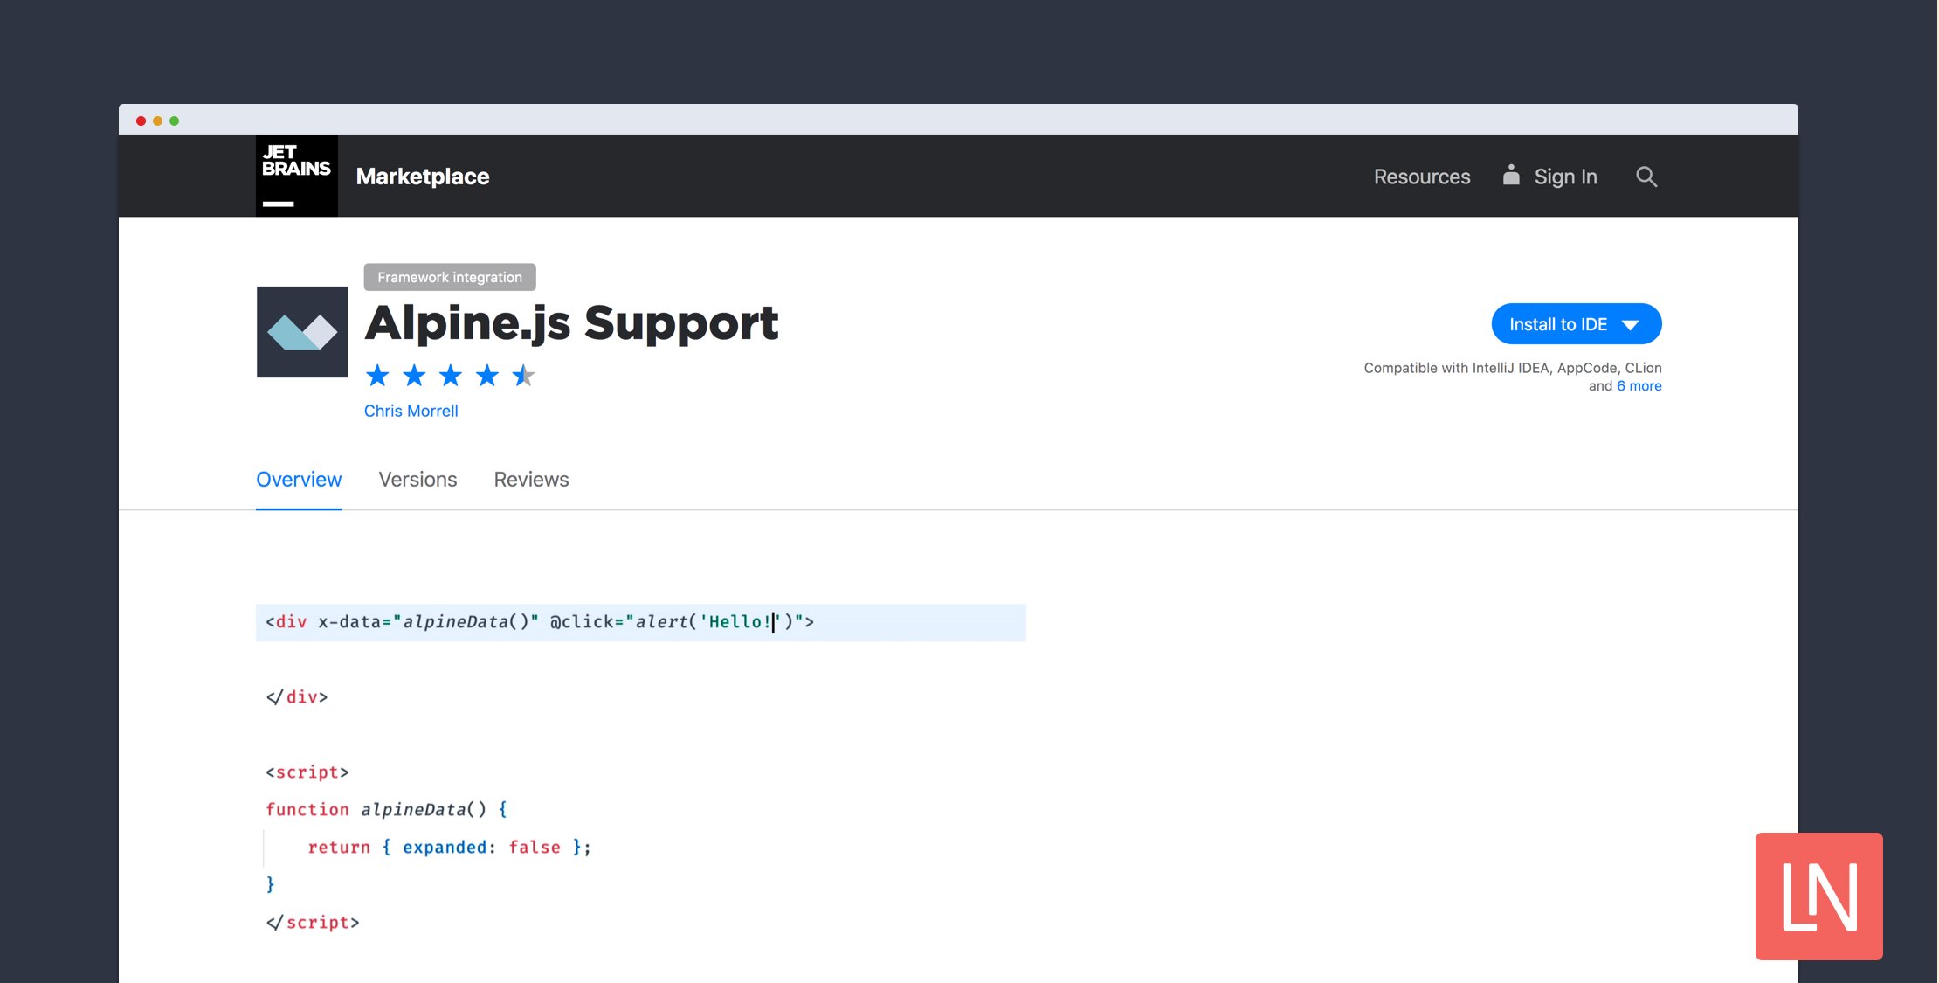Viewport: 1939px width, 983px height.
Task: Switch to the Versions tab
Action: pos(417,480)
